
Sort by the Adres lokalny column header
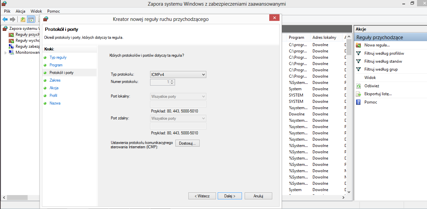[x=326, y=37]
